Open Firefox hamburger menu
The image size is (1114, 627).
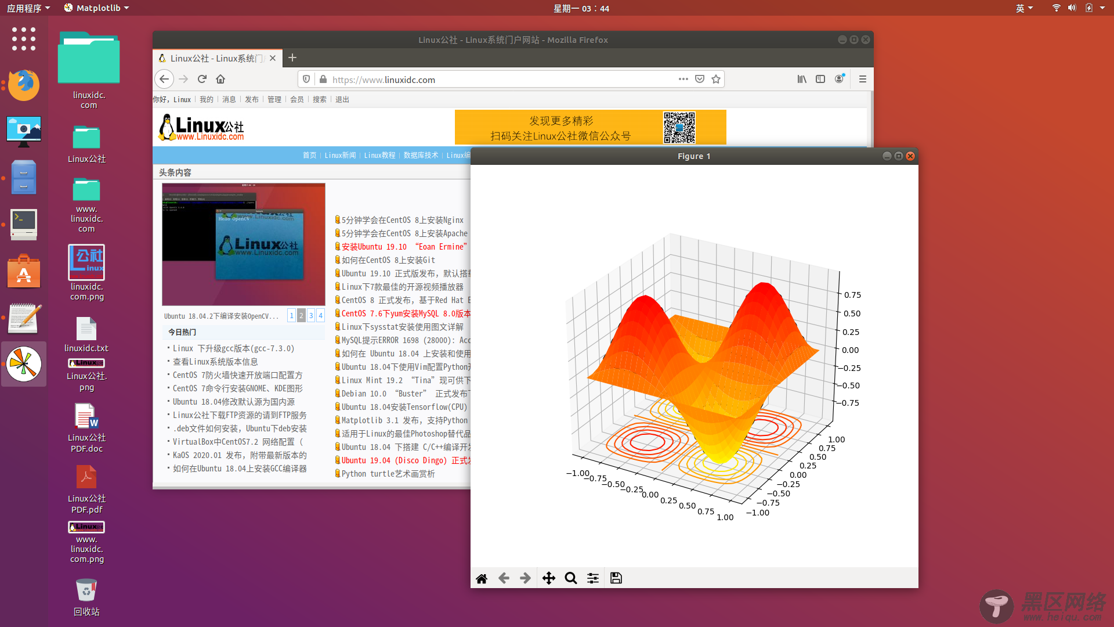point(863,79)
